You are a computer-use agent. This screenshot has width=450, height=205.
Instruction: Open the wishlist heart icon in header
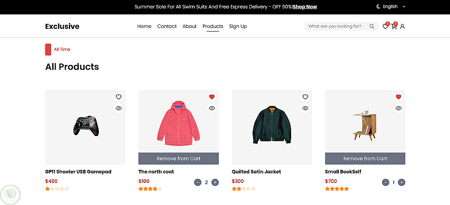click(x=385, y=27)
